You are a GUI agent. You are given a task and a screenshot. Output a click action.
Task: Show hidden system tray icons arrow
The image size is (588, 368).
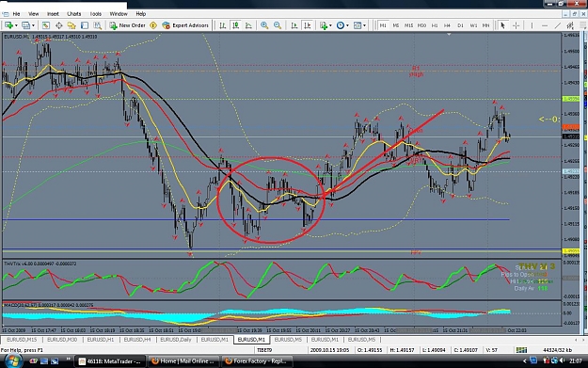pos(524,361)
